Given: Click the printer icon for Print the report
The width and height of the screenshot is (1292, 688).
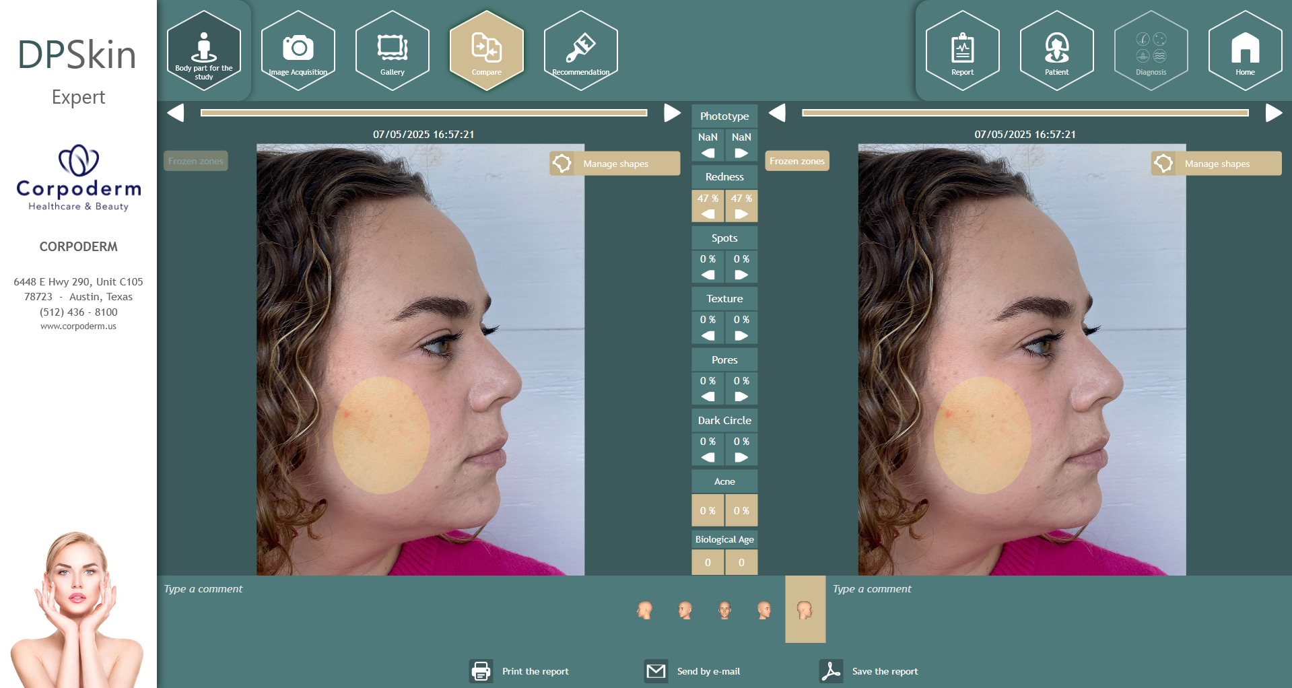Looking at the screenshot, I should tap(481, 671).
